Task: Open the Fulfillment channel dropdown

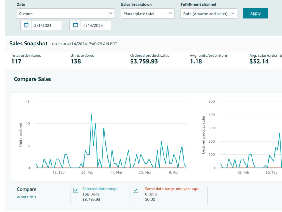Action: (x=209, y=14)
